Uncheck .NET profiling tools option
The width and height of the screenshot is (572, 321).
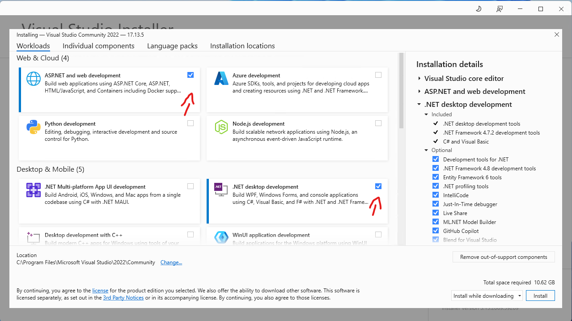[x=436, y=186]
